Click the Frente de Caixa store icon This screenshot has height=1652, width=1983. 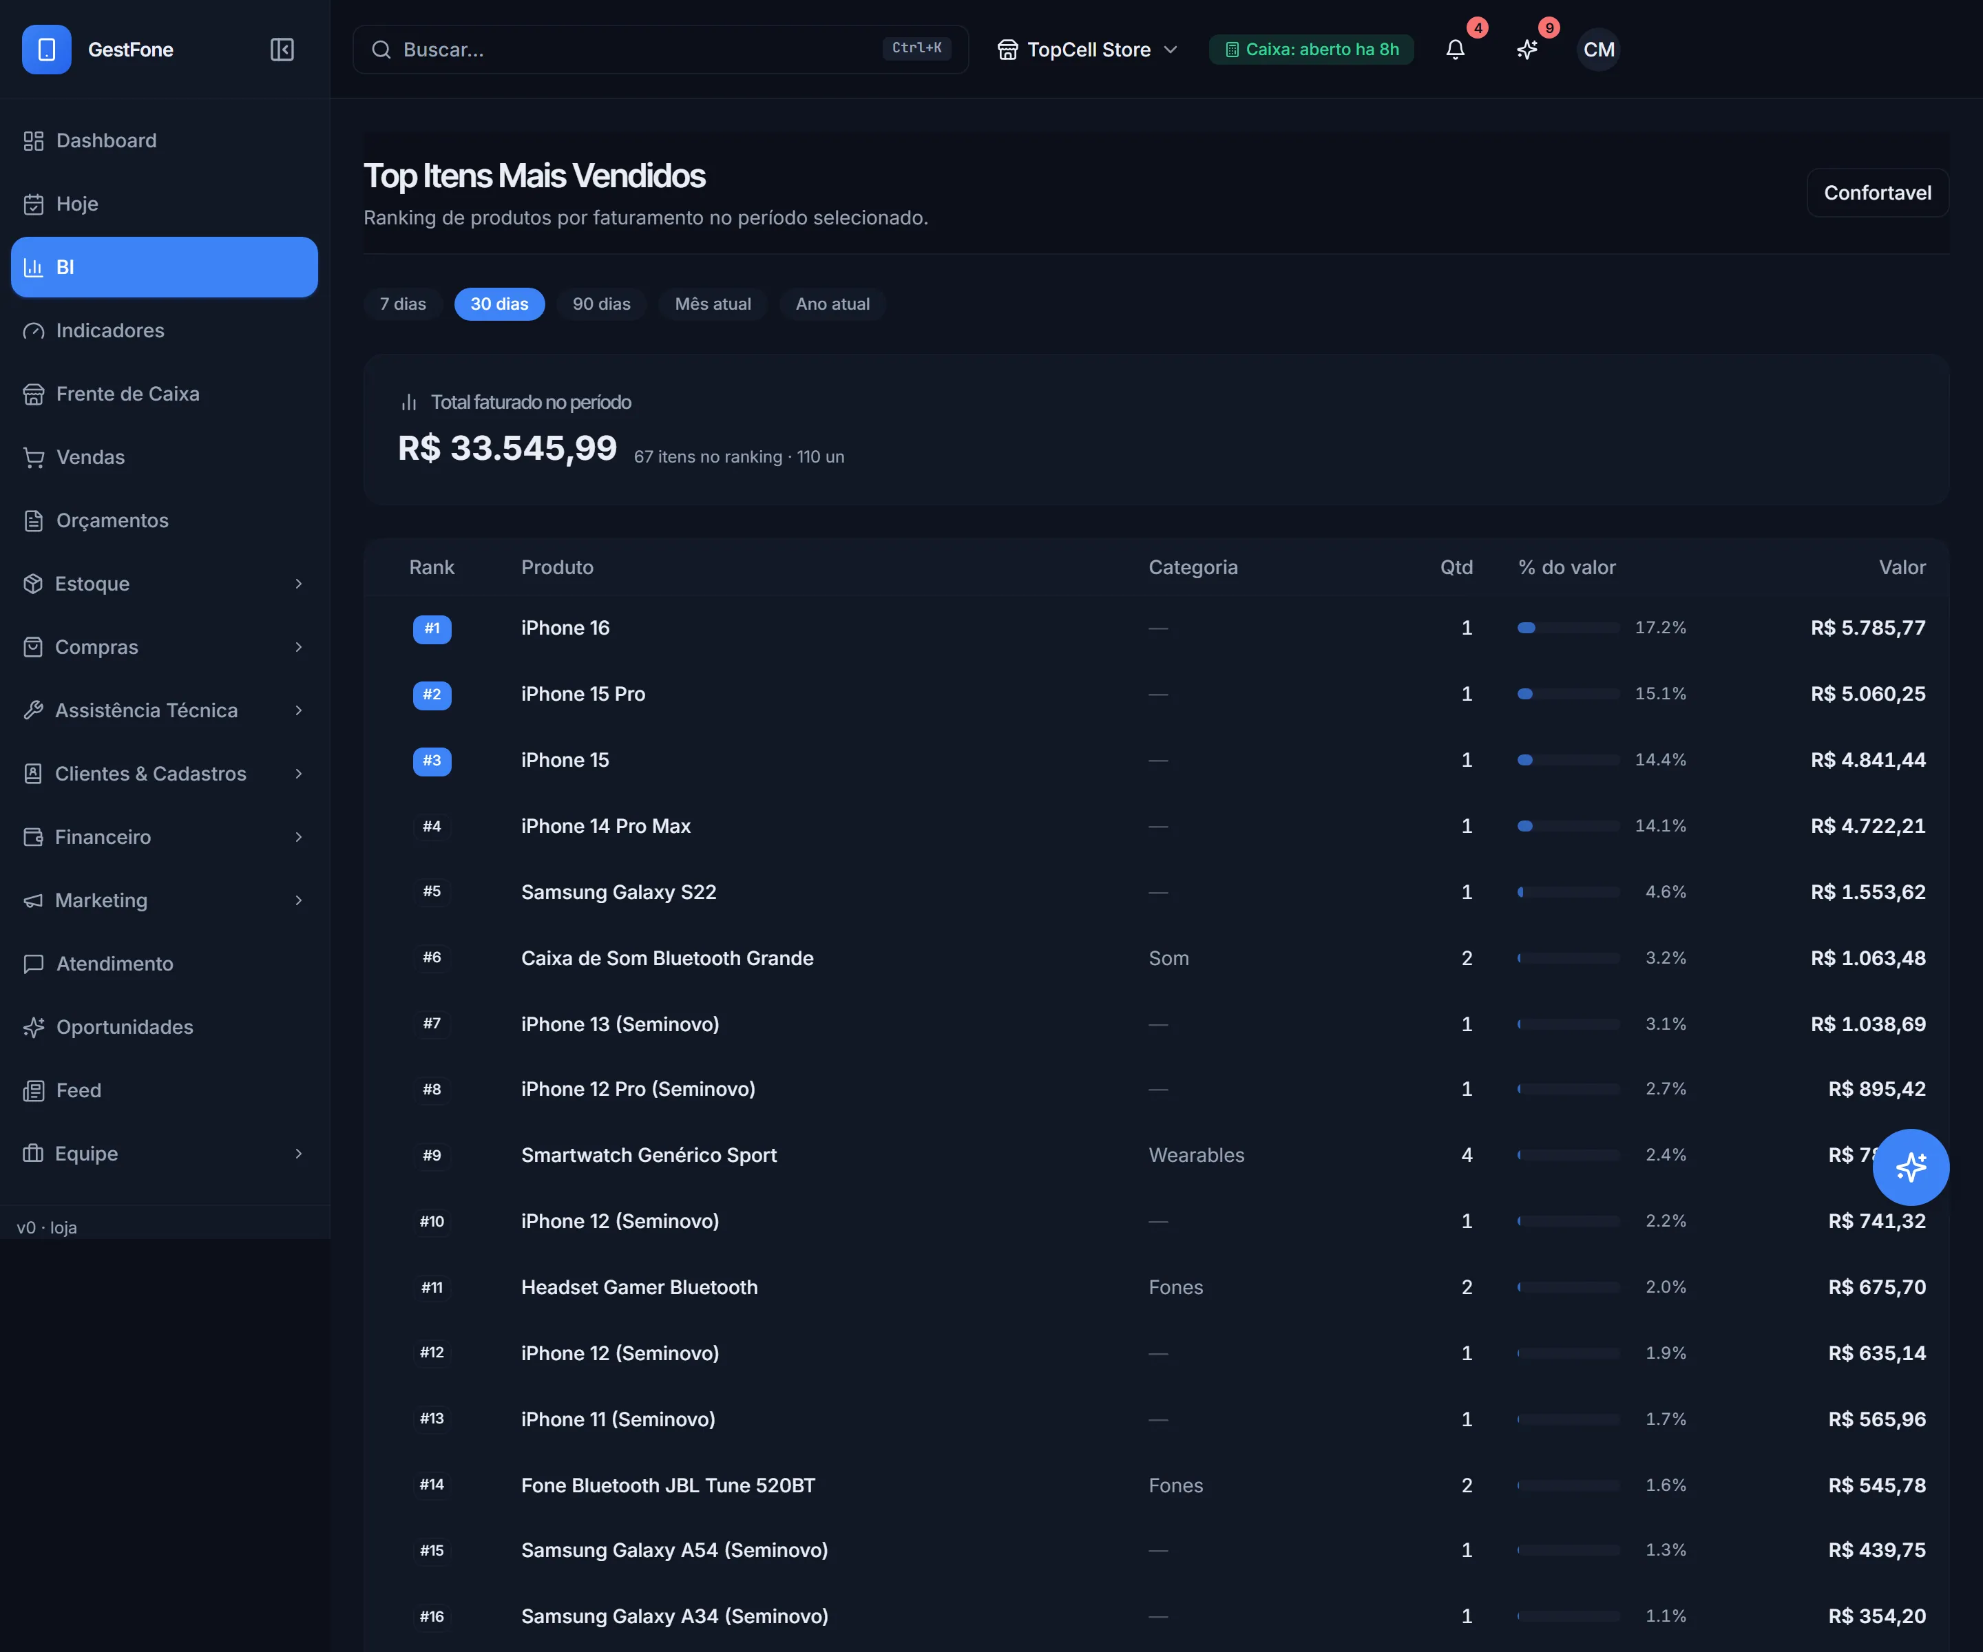click(34, 394)
